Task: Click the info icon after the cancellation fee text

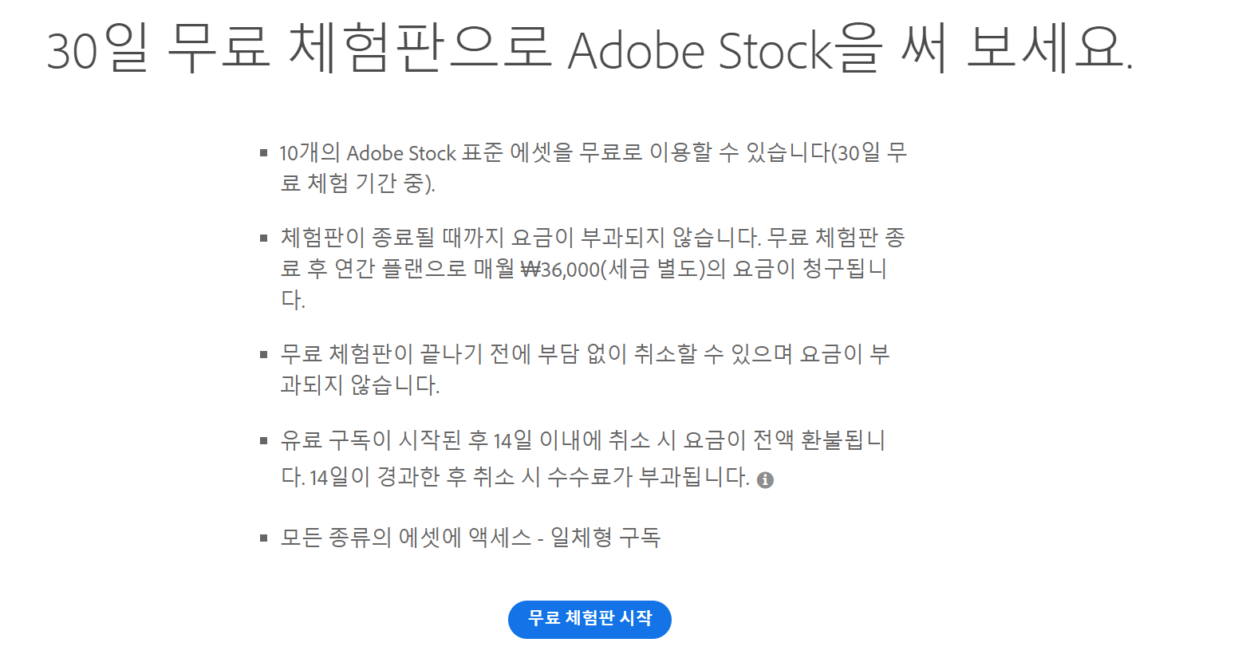Action: coord(765,479)
